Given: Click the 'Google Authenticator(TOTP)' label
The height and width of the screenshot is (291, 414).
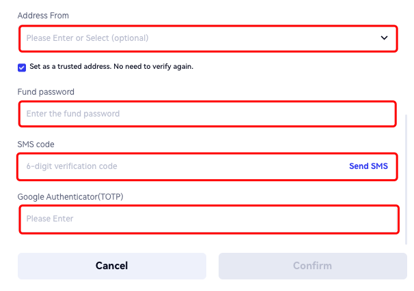Looking at the screenshot, I should click(70, 197).
